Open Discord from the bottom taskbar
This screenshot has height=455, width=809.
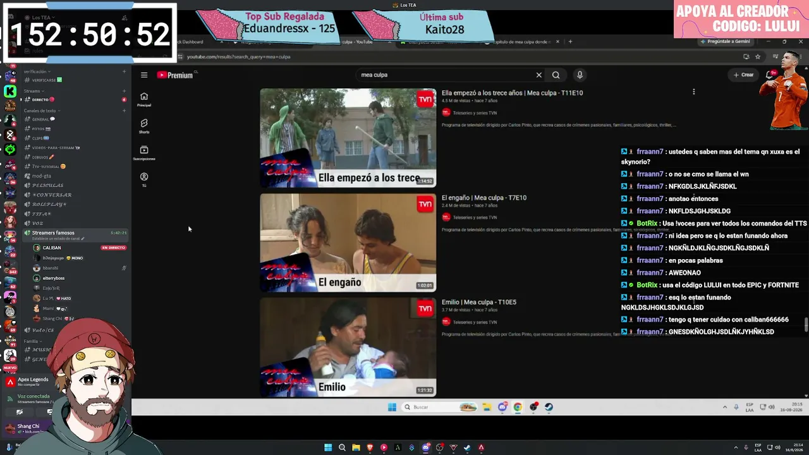[x=426, y=448]
